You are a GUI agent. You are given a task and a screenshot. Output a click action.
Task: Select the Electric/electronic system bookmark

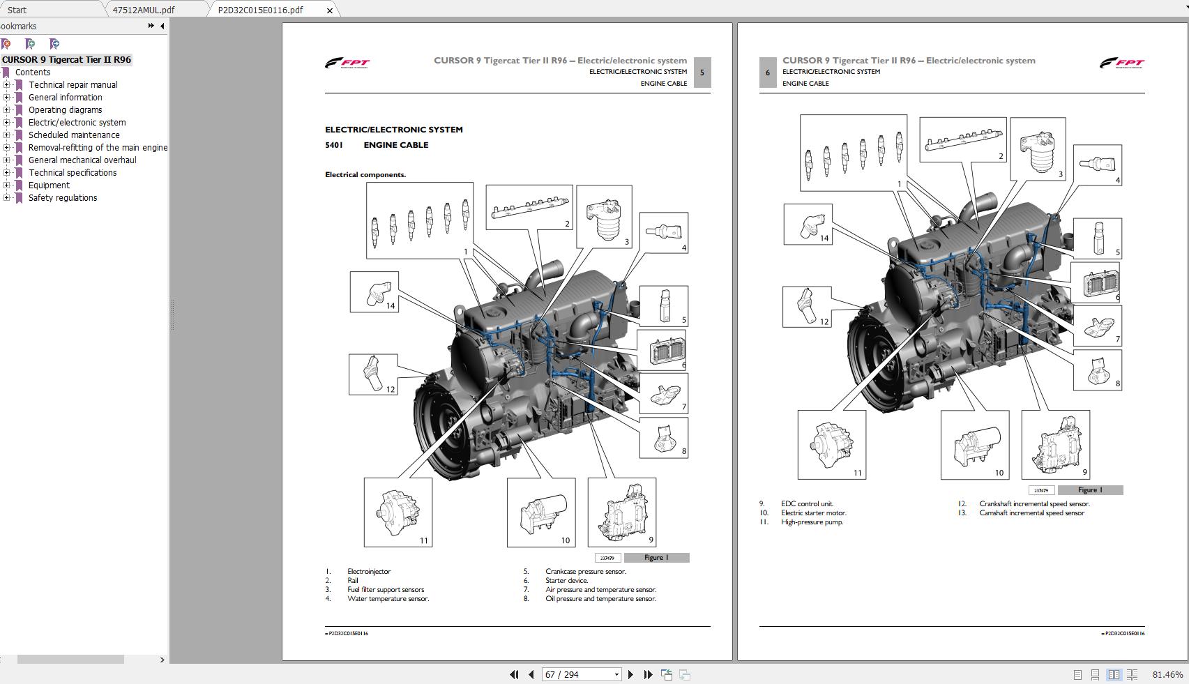pos(77,122)
